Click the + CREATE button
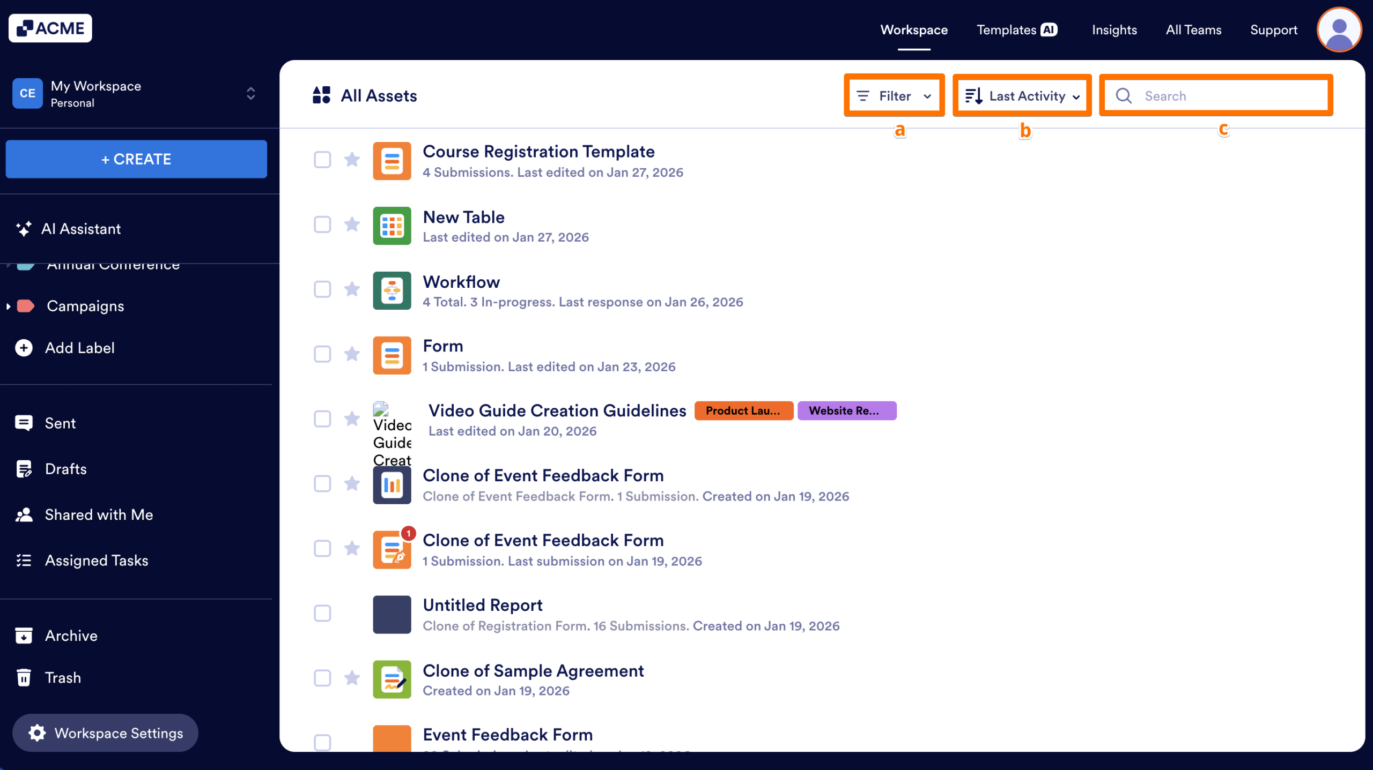 [136, 159]
